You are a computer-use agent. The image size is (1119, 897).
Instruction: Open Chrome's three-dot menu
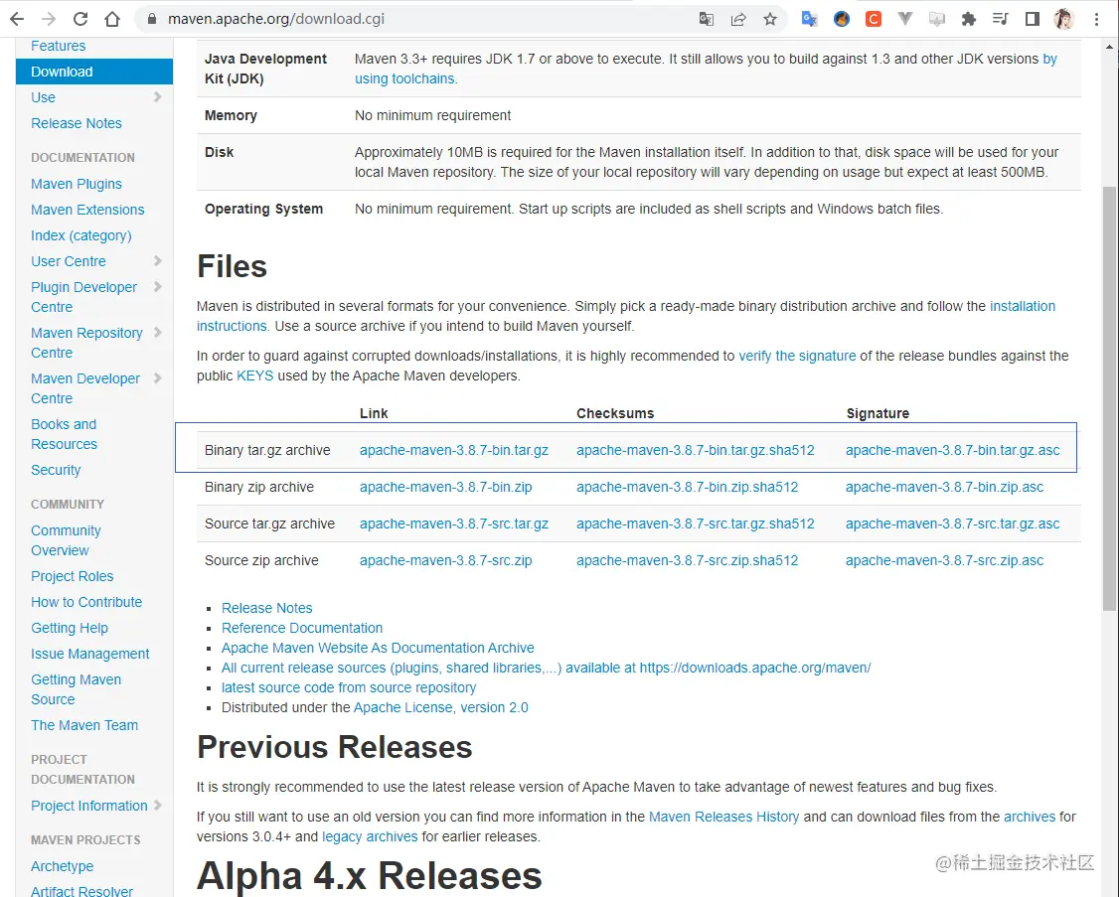1097,19
